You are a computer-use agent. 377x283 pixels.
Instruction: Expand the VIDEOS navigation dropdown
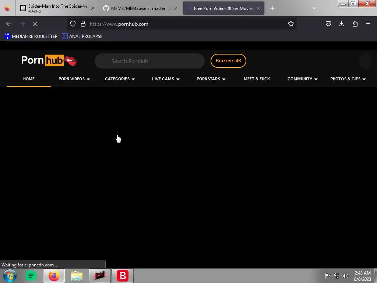(74, 79)
